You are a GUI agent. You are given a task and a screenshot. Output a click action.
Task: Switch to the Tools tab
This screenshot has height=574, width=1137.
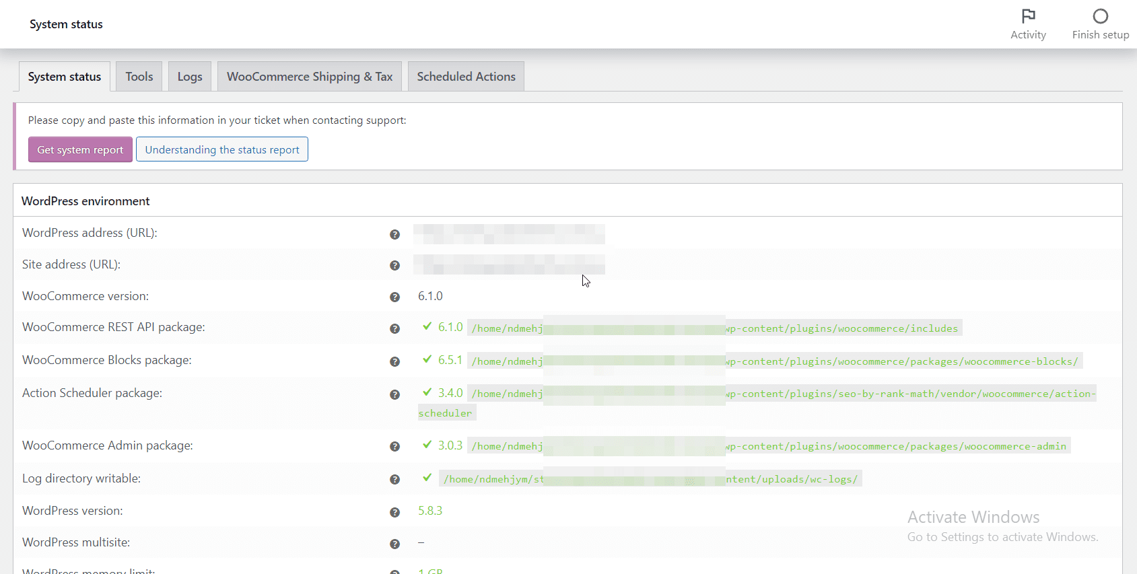click(x=139, y=77)
